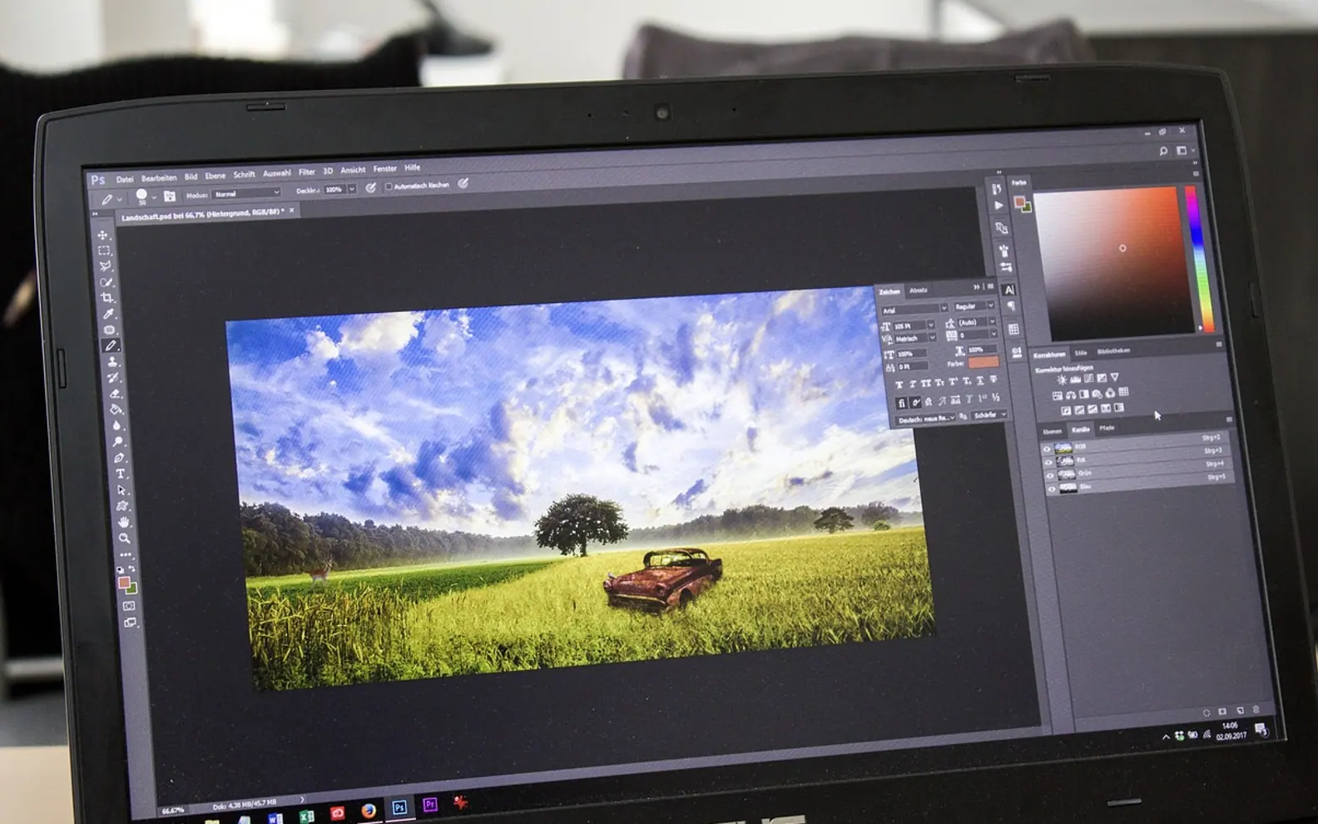The height and width of the screenshot is (824, 1318).
Task: Add a Levels histogram adjustment
Action: point(1075,379)
